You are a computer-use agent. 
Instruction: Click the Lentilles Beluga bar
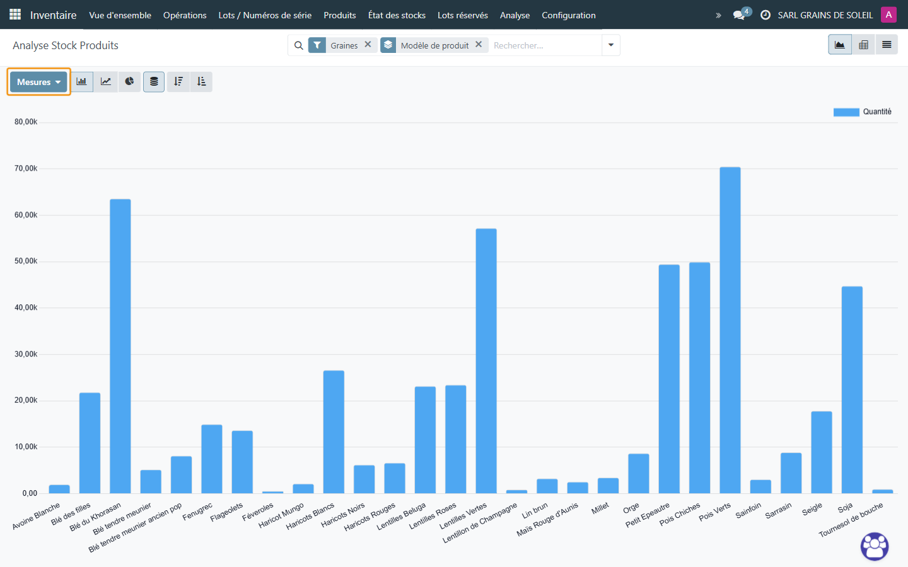(x=425, y=440)
